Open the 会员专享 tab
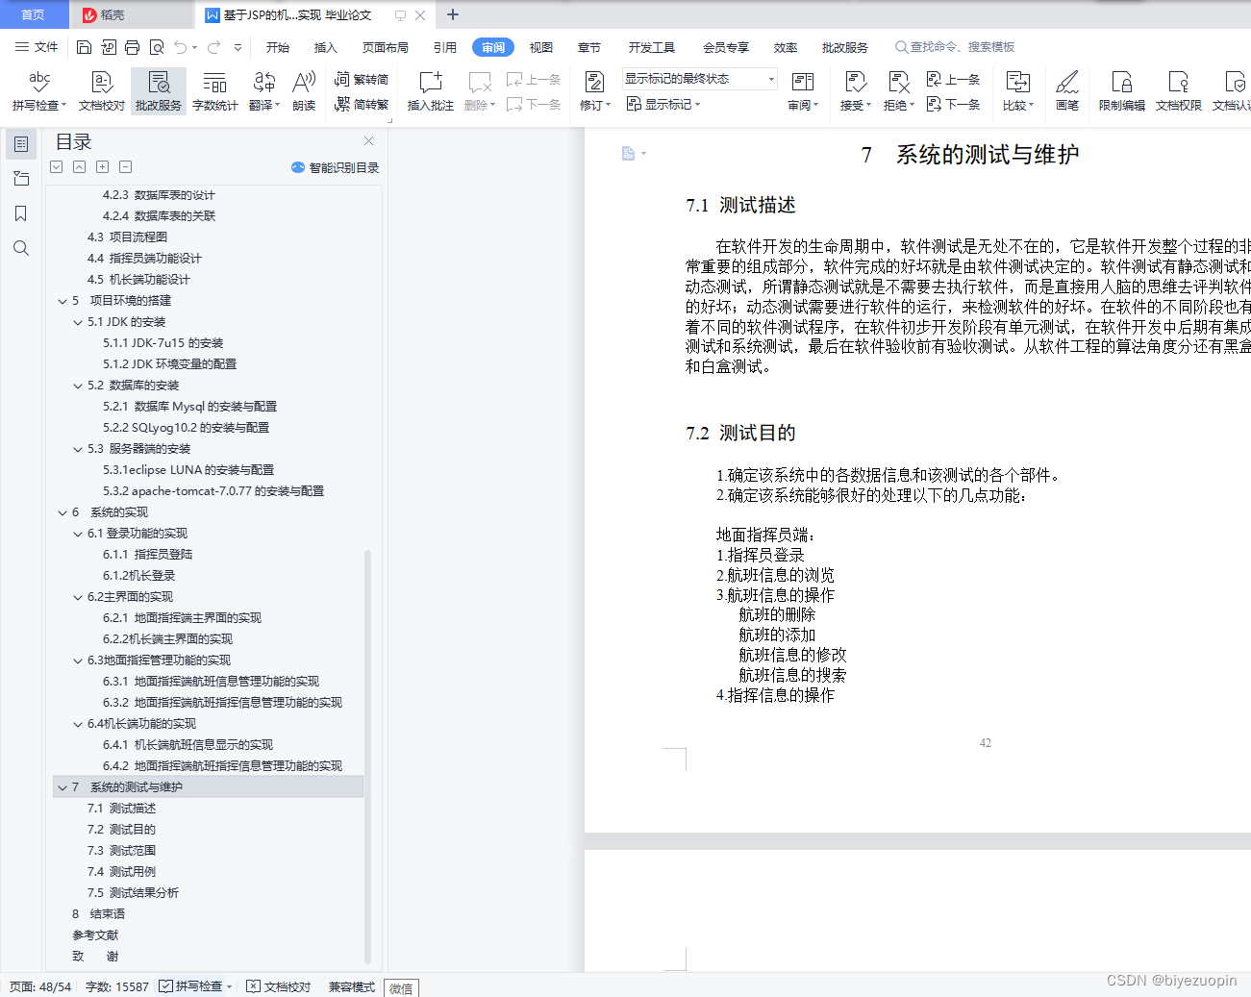Viewport: 1251px width, 997px height. coord(726,47)
